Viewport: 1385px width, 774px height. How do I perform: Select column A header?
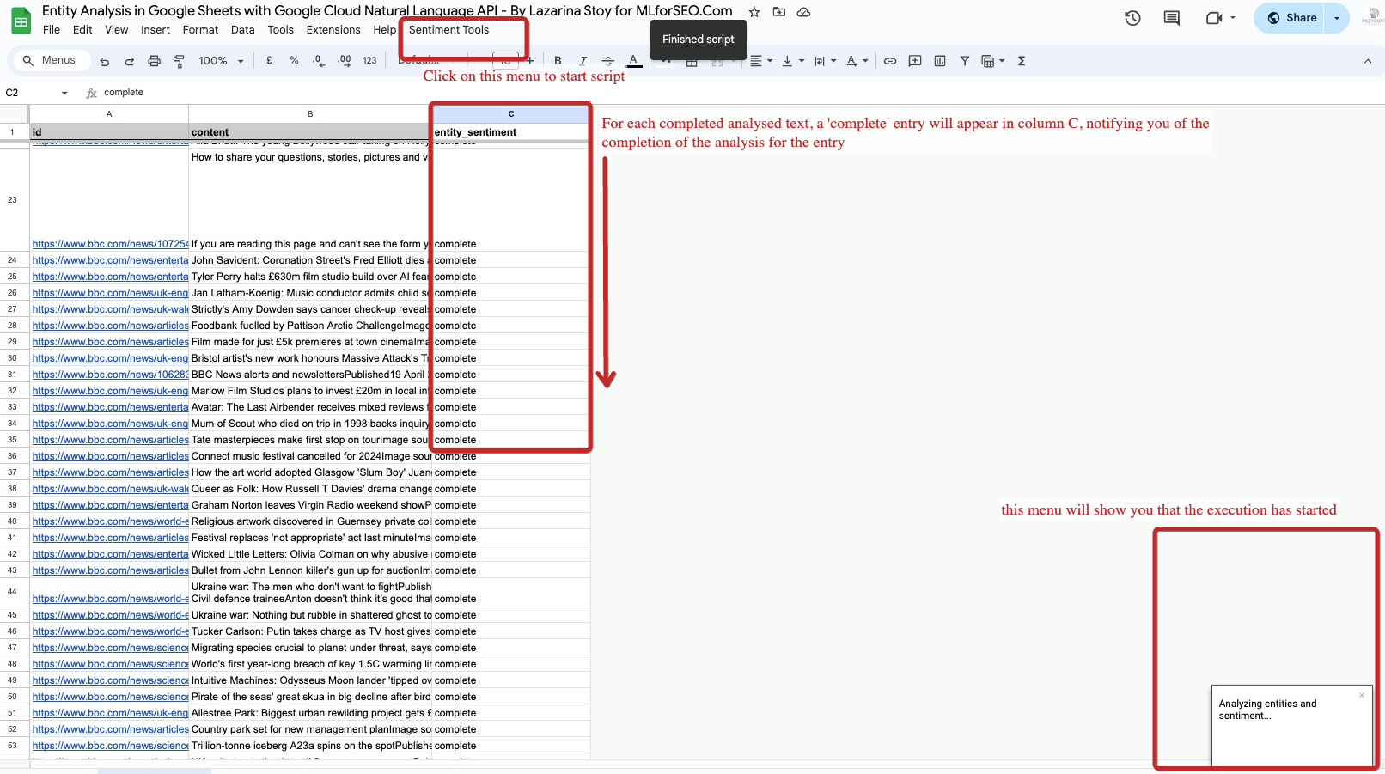pyautogui.click(x=109, y=113)
